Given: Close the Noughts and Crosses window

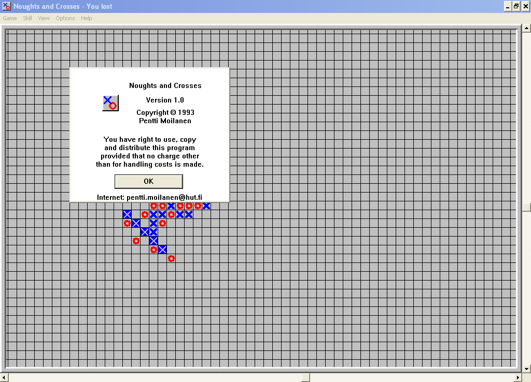Looking at the screenshot, I should pyautogui.click(x=526, y=6).
